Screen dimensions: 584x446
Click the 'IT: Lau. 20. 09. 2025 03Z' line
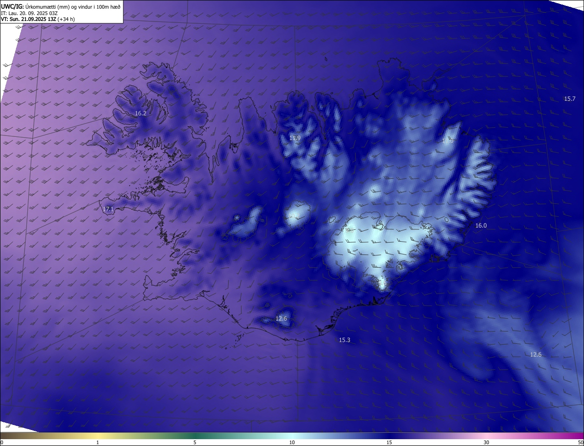[29, 13]
